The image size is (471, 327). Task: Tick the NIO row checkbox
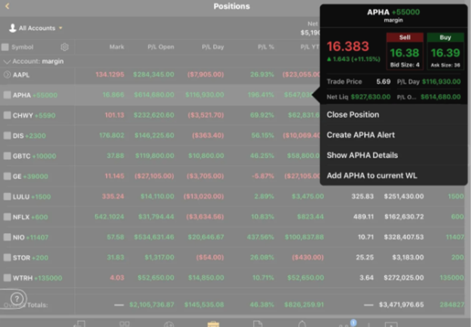point(7,237)
